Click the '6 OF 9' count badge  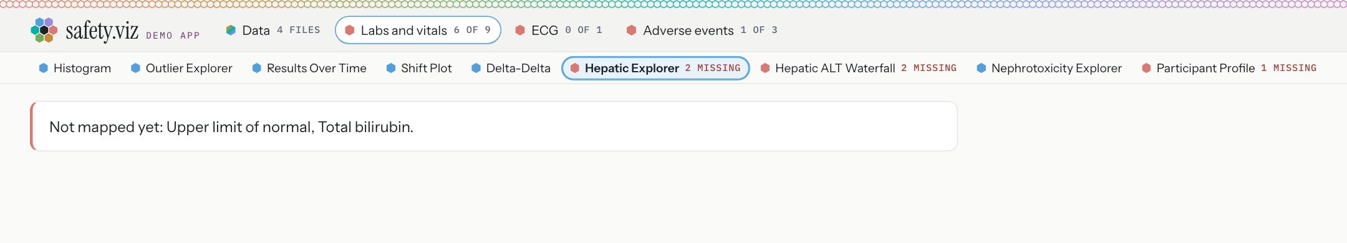coord(472,30)
